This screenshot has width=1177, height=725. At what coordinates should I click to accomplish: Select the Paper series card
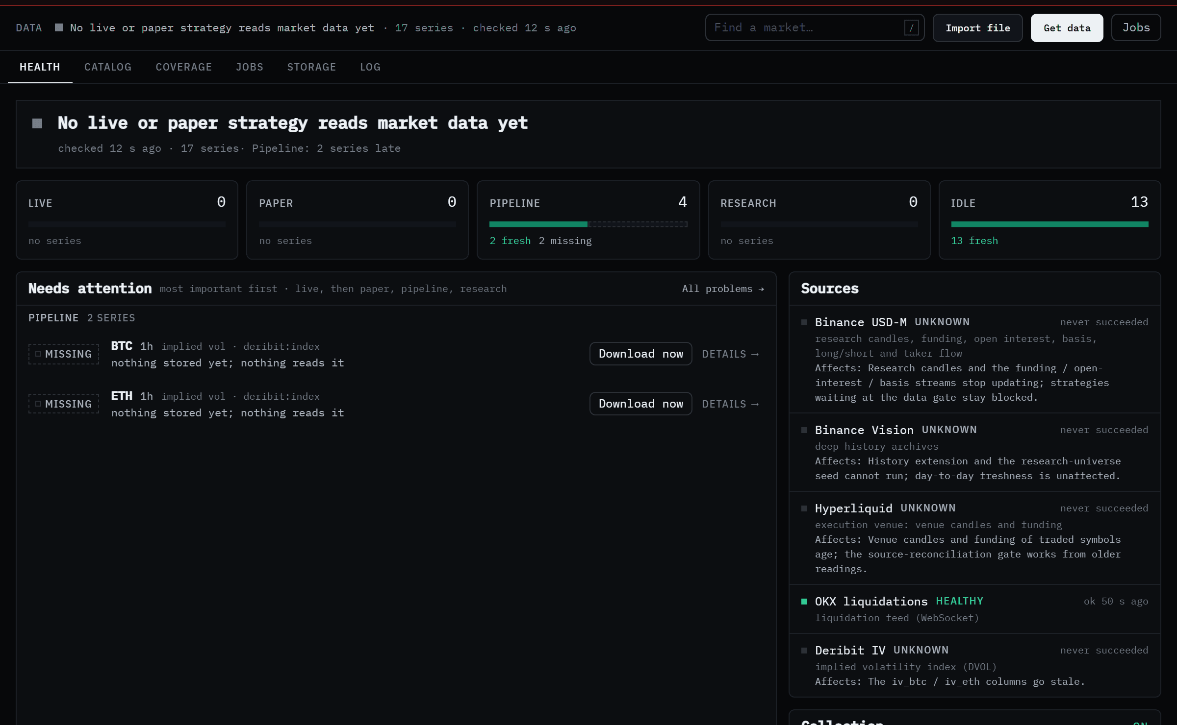coord(358,220)
